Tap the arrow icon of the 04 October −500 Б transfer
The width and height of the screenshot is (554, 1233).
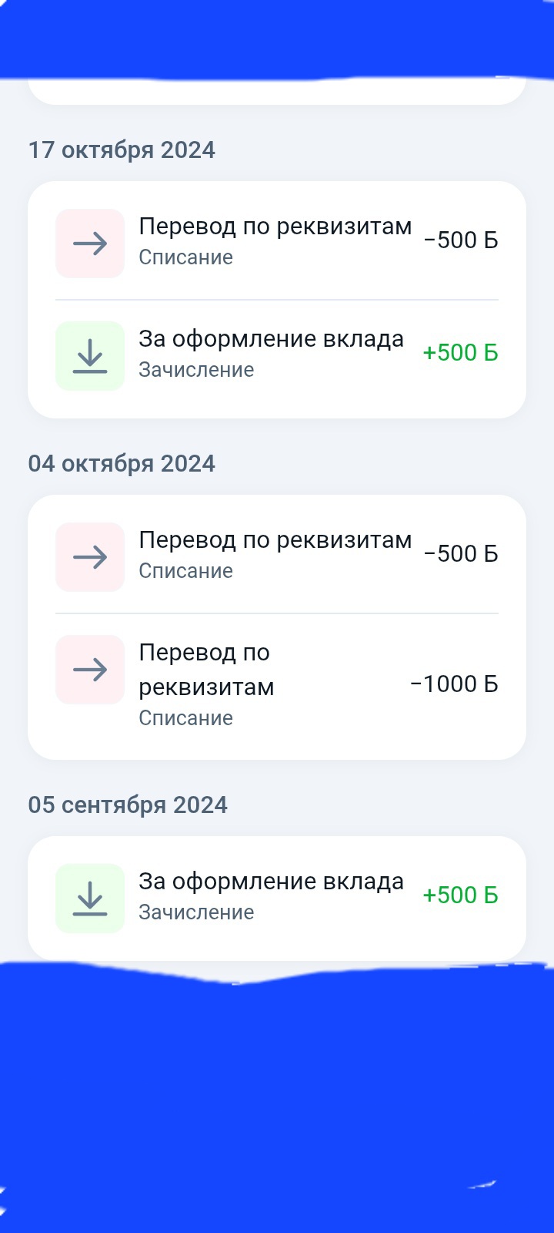tap(90, 557)
